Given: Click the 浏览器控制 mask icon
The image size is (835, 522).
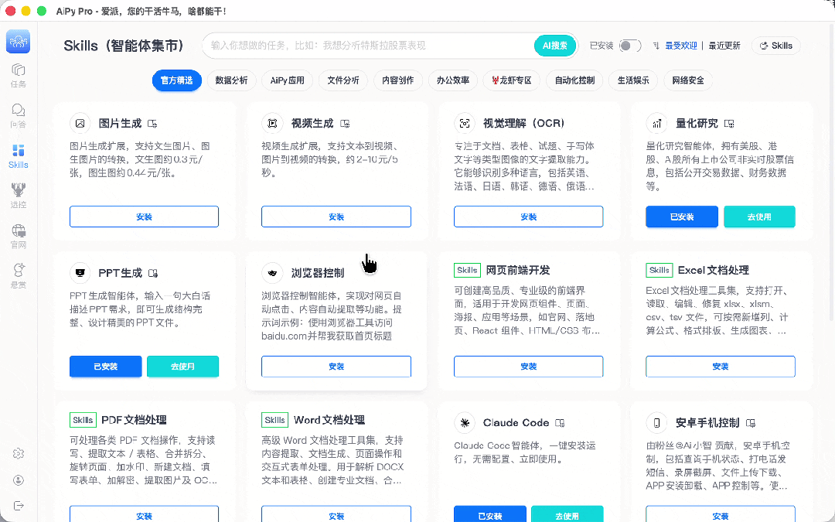Looking at the screenshot, I should point(272,273).
